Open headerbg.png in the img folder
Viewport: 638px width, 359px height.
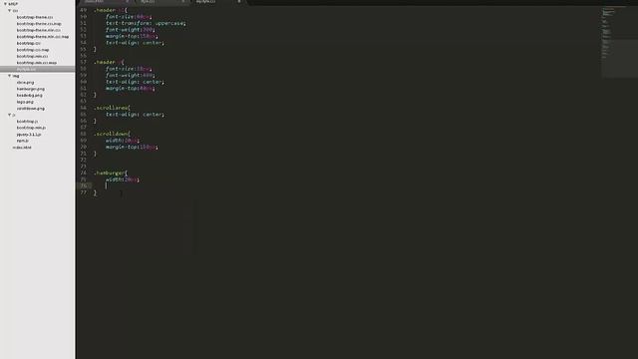tap(29, 96)
